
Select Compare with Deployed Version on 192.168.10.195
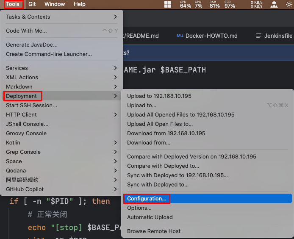208,157
